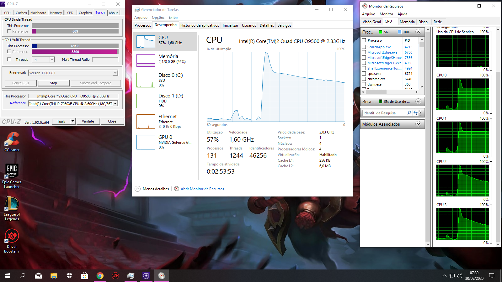Switch to Chrome in taskbar
The image size is (502, 282).
[100, 276]
